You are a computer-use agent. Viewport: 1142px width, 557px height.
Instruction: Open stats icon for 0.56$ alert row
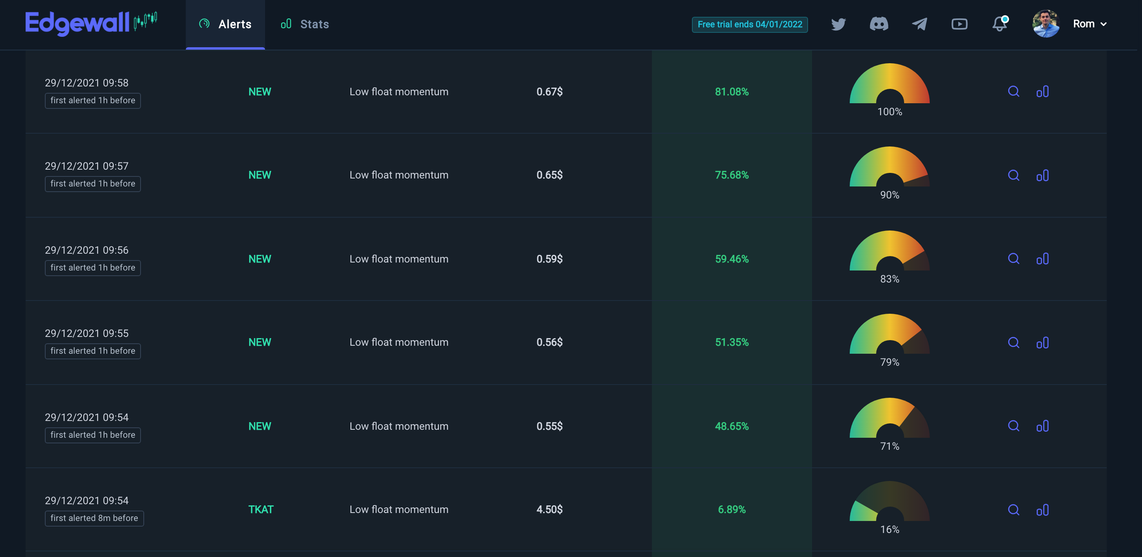point(1042,343)
